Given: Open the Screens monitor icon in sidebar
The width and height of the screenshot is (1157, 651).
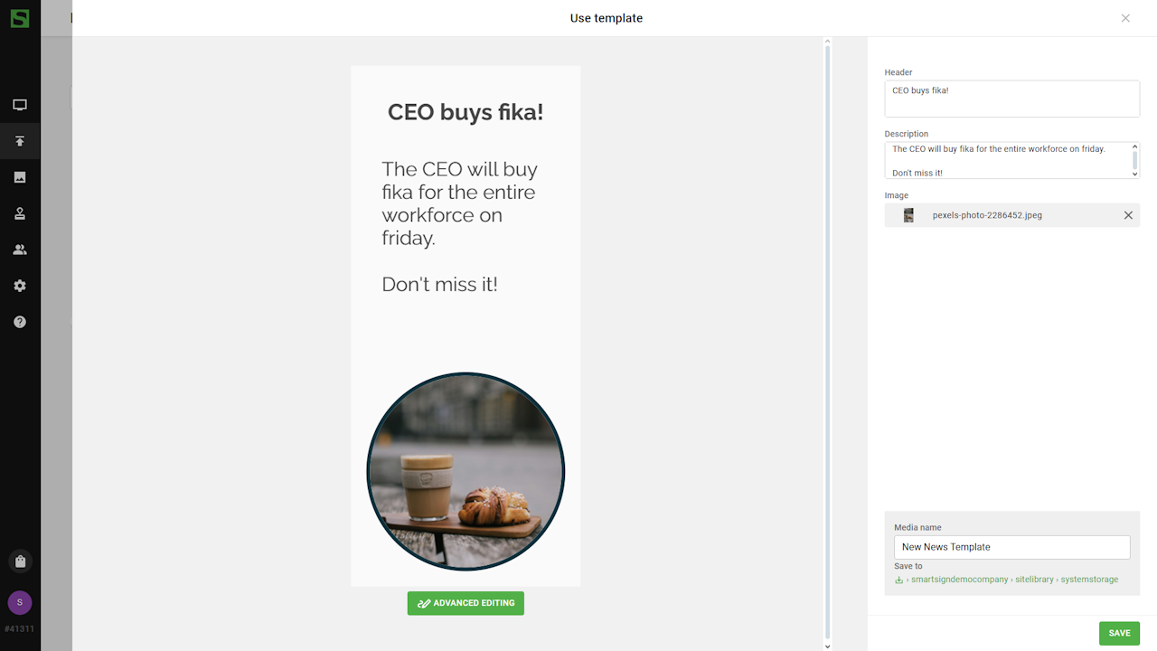Looking at the screenshot, I should tap(20, 105).
